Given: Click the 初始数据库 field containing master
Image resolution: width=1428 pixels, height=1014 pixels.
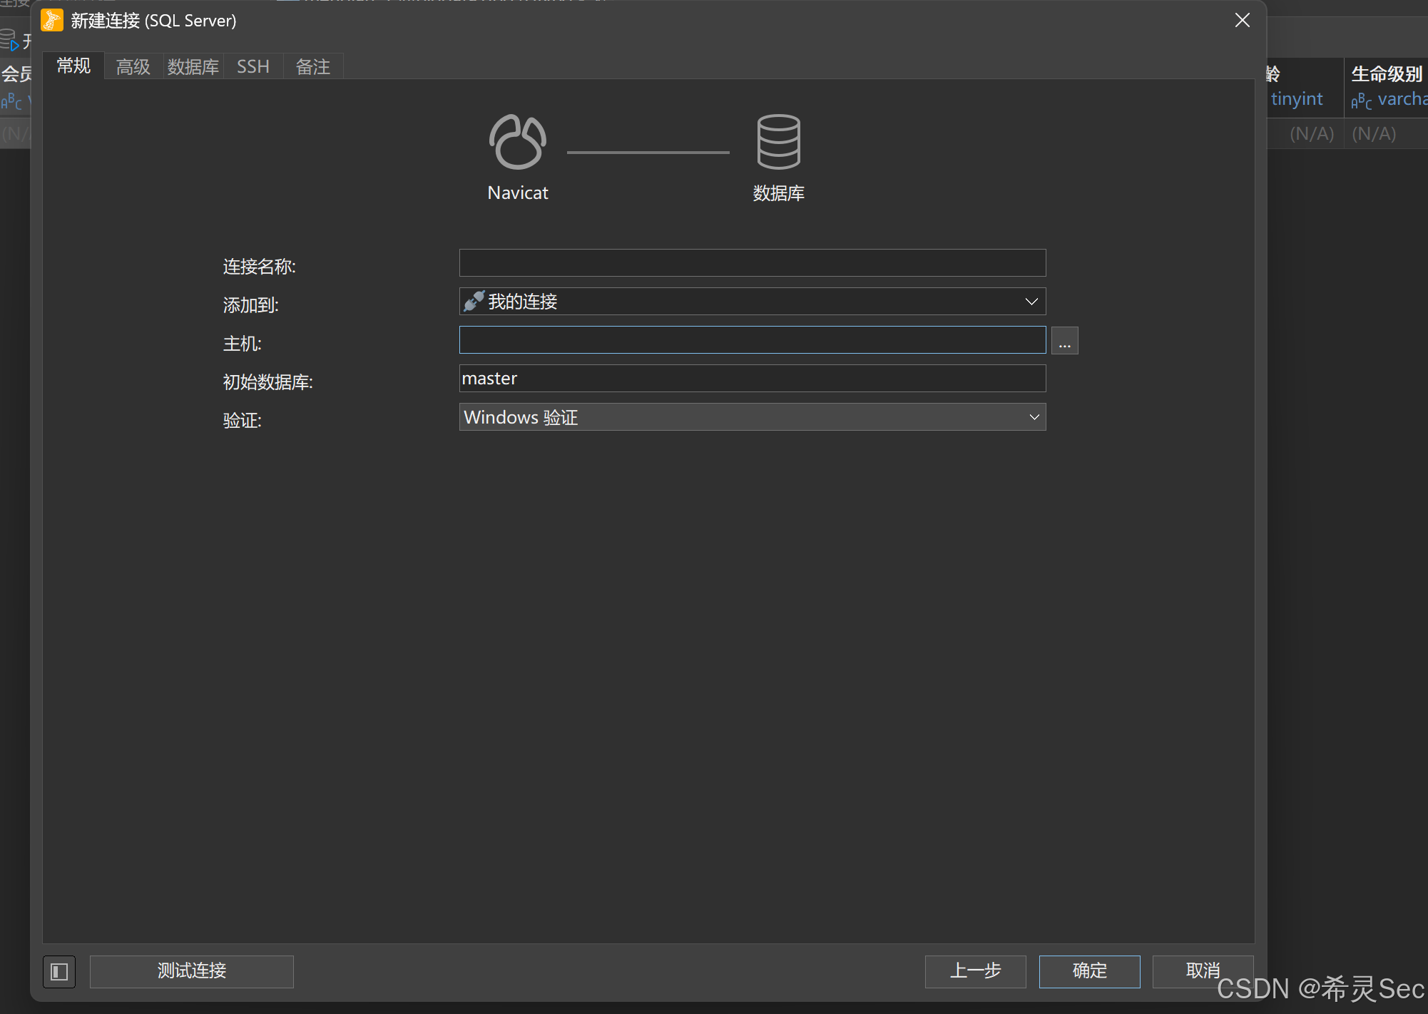Looking at the screenshot, I should (753, 379).
